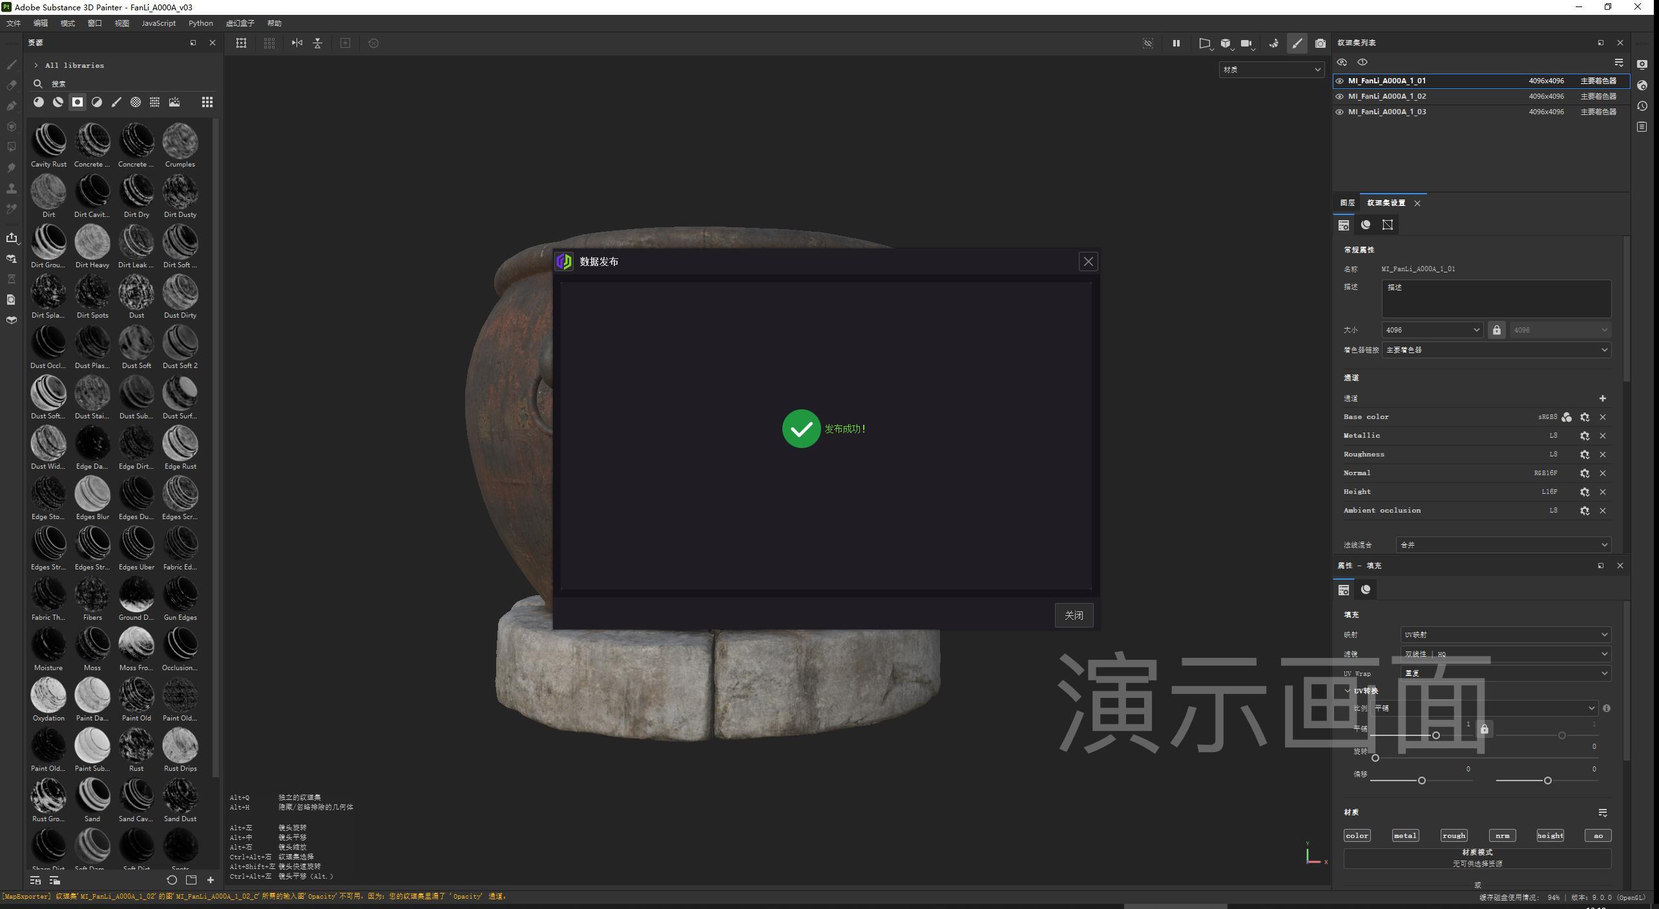Filter assets by smart masks icon
Screen dimensions: 1659x909
[78, 102]
